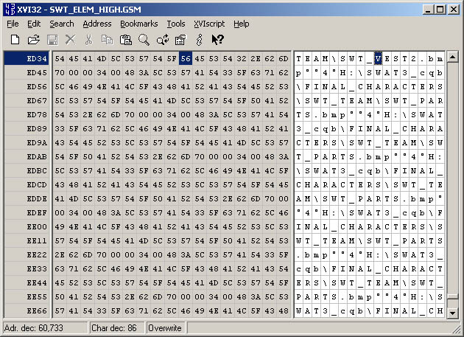Close the XVI32 window
The width and height of the screenshot is (464, 337).
pyautogui.click(x=454, y=10)
